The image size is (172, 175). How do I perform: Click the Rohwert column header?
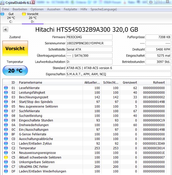pyautogui.click(x=152, y=82)
